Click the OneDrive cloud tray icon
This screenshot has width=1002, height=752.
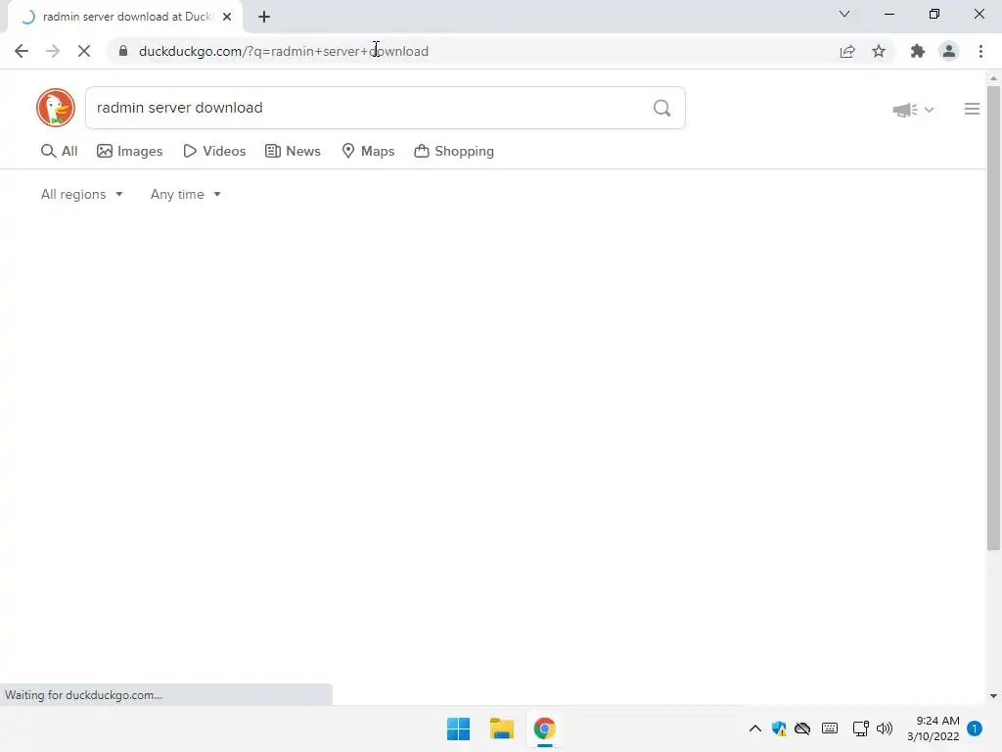(x=802, y=728)
